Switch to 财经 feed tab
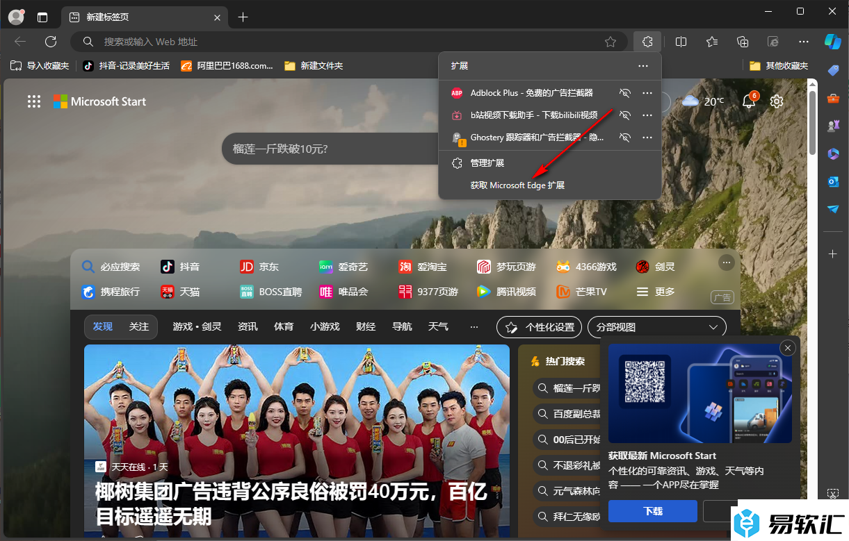The width and height of the screenshot is (849, 541). [x=365, y=326]
